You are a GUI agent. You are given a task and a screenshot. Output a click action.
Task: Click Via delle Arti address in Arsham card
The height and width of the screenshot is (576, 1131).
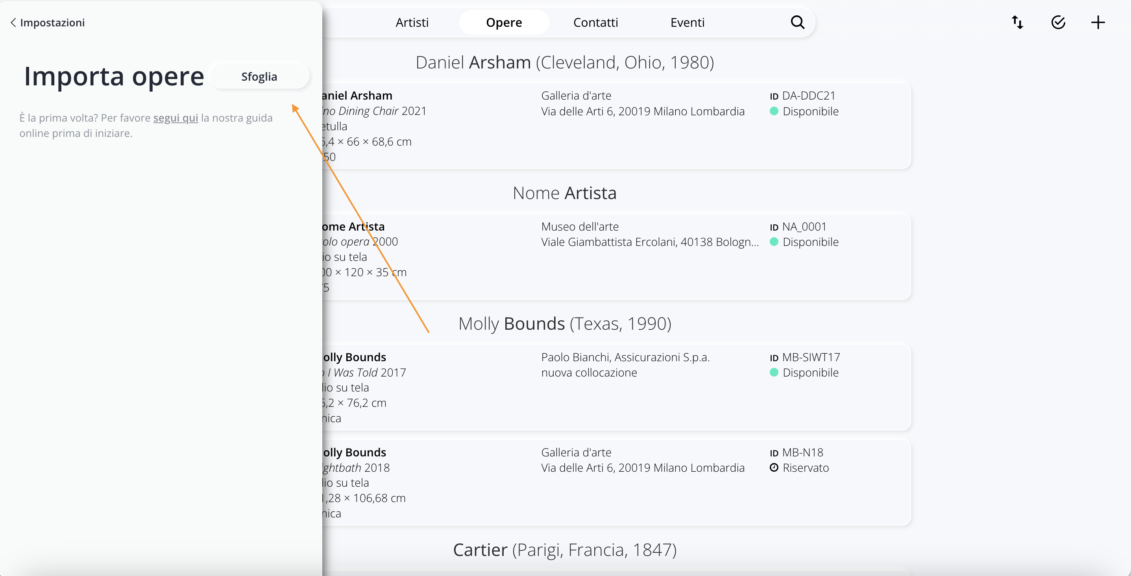[x=643, y=111]
